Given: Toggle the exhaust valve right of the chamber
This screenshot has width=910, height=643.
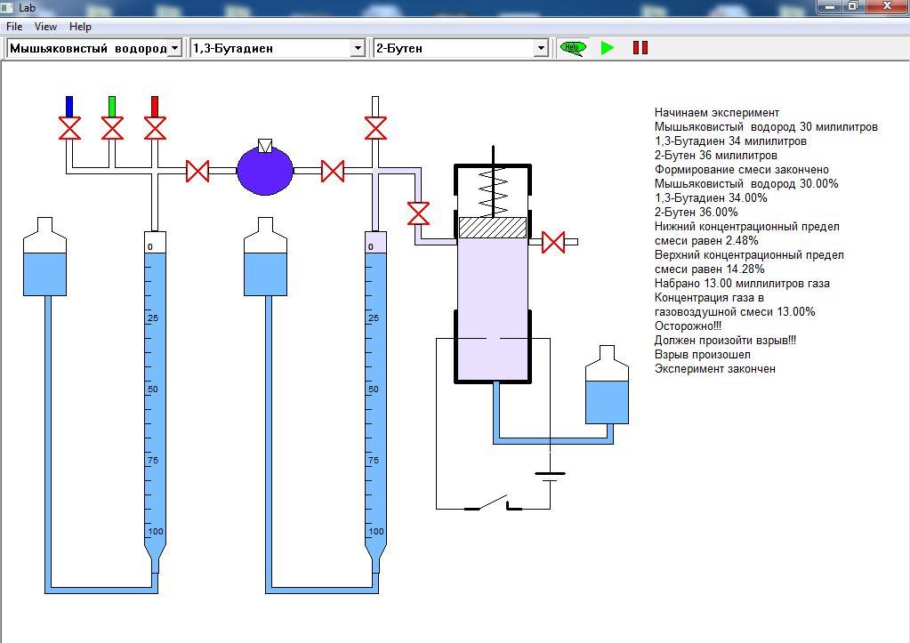Looking at the screenshot, I should [x=553, y=242].
